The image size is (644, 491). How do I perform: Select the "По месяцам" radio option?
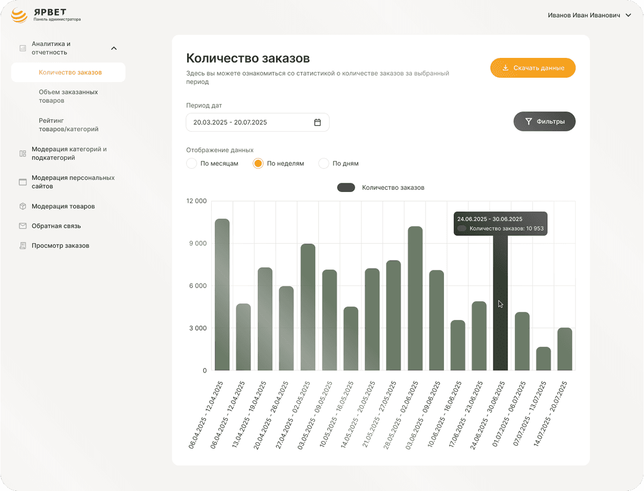[191, 163]
